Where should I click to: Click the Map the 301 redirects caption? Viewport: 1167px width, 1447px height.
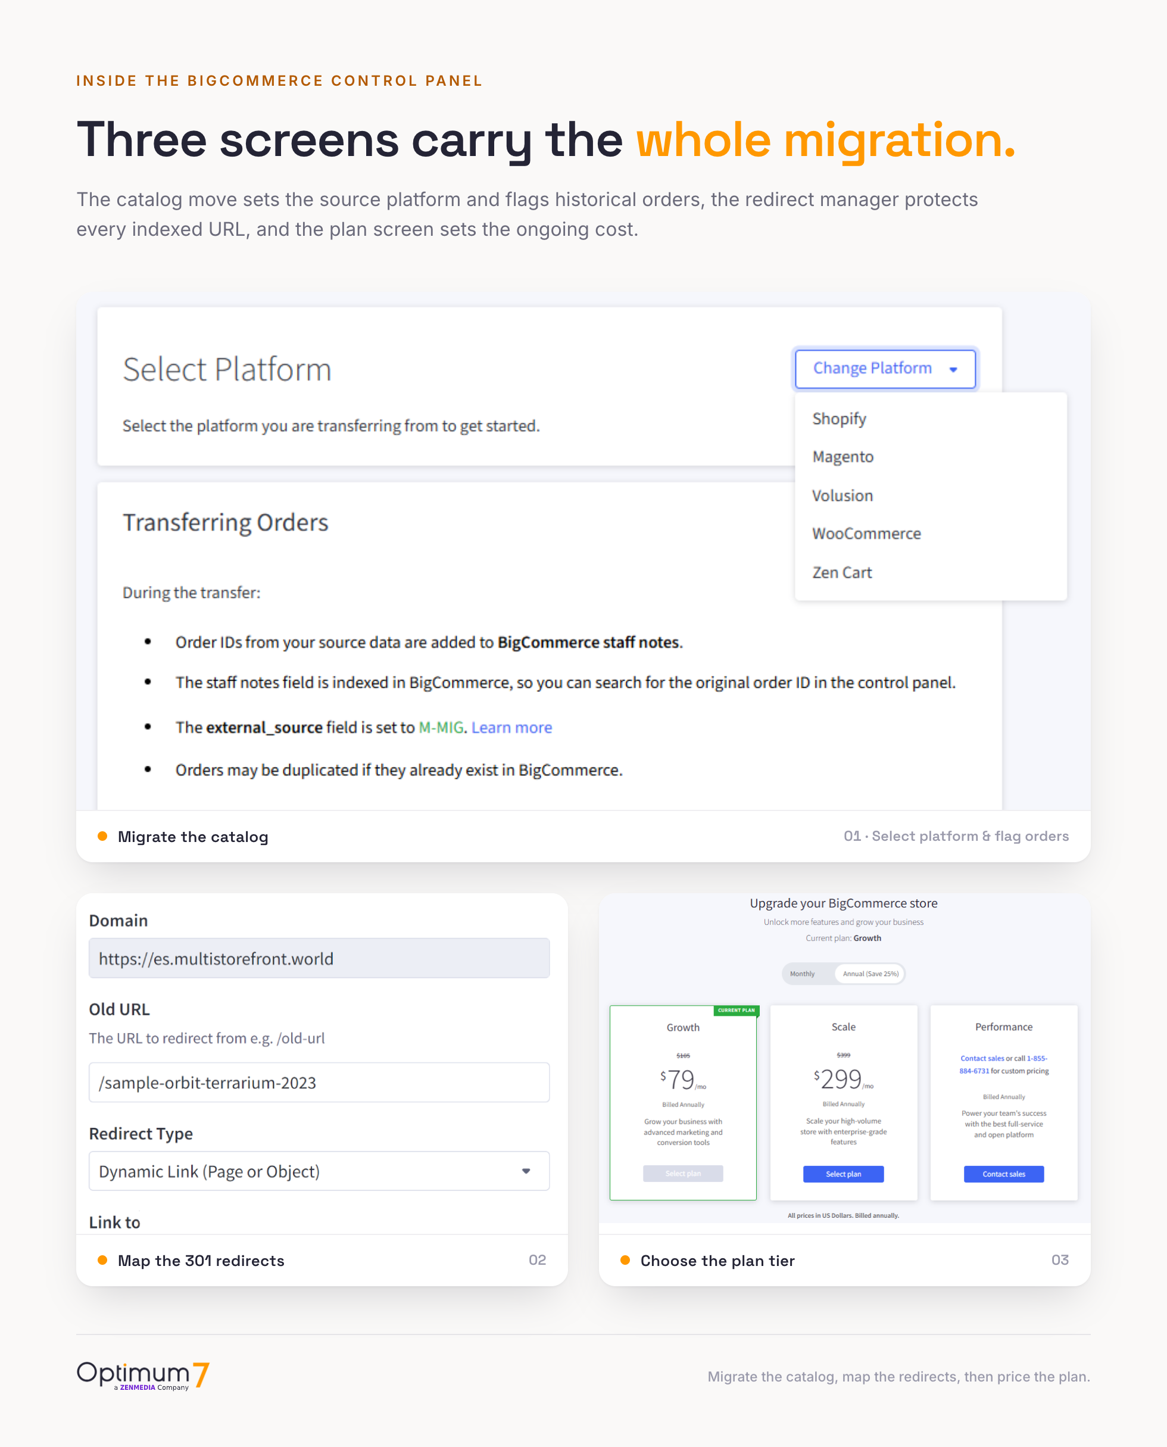(201, 1261)
